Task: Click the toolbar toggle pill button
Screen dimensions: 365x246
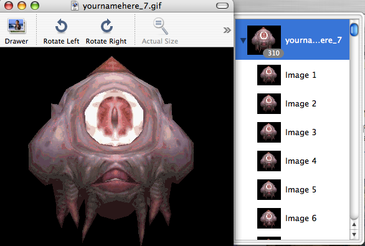Action: 222,6
